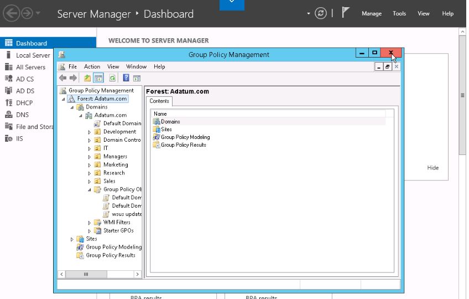The image size is (469, 299).
Task: Open Server Manager View menu
Action: pyautogui.click(x=424, y=13)
